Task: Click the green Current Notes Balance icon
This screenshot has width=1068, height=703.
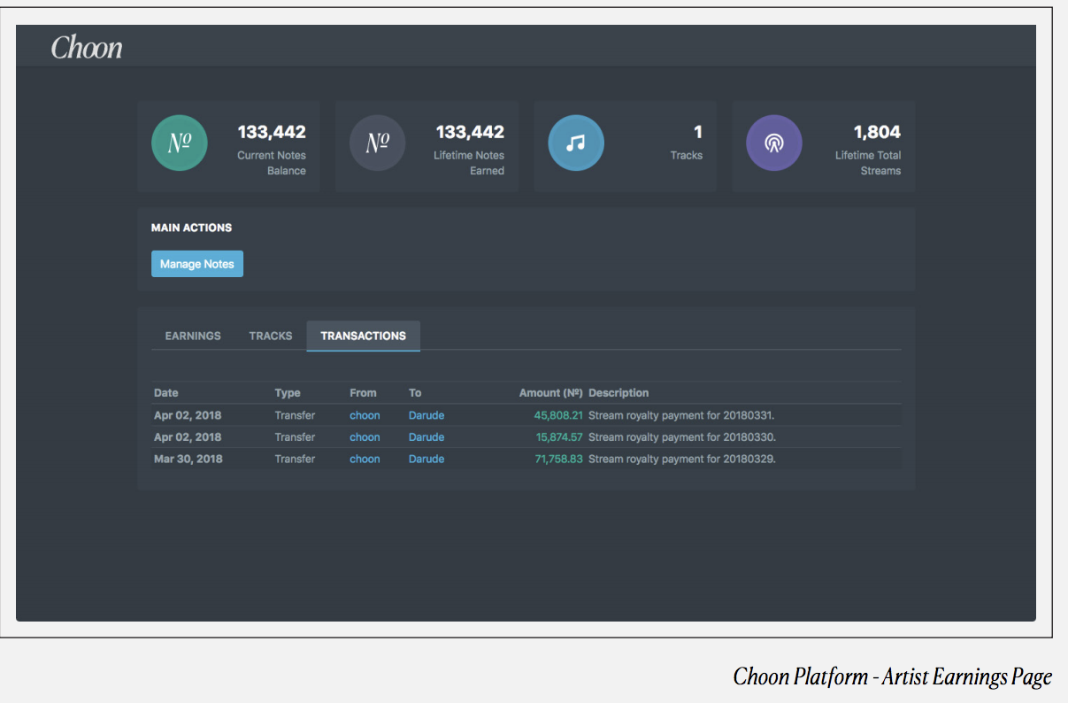Action: [x=180, y=143]
